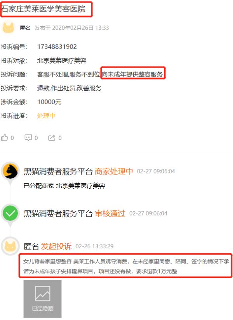The height and width of the screenshot is (320, 233).
Task: Click the thumbs-up like icon
Action: click(x=5, y=138)
